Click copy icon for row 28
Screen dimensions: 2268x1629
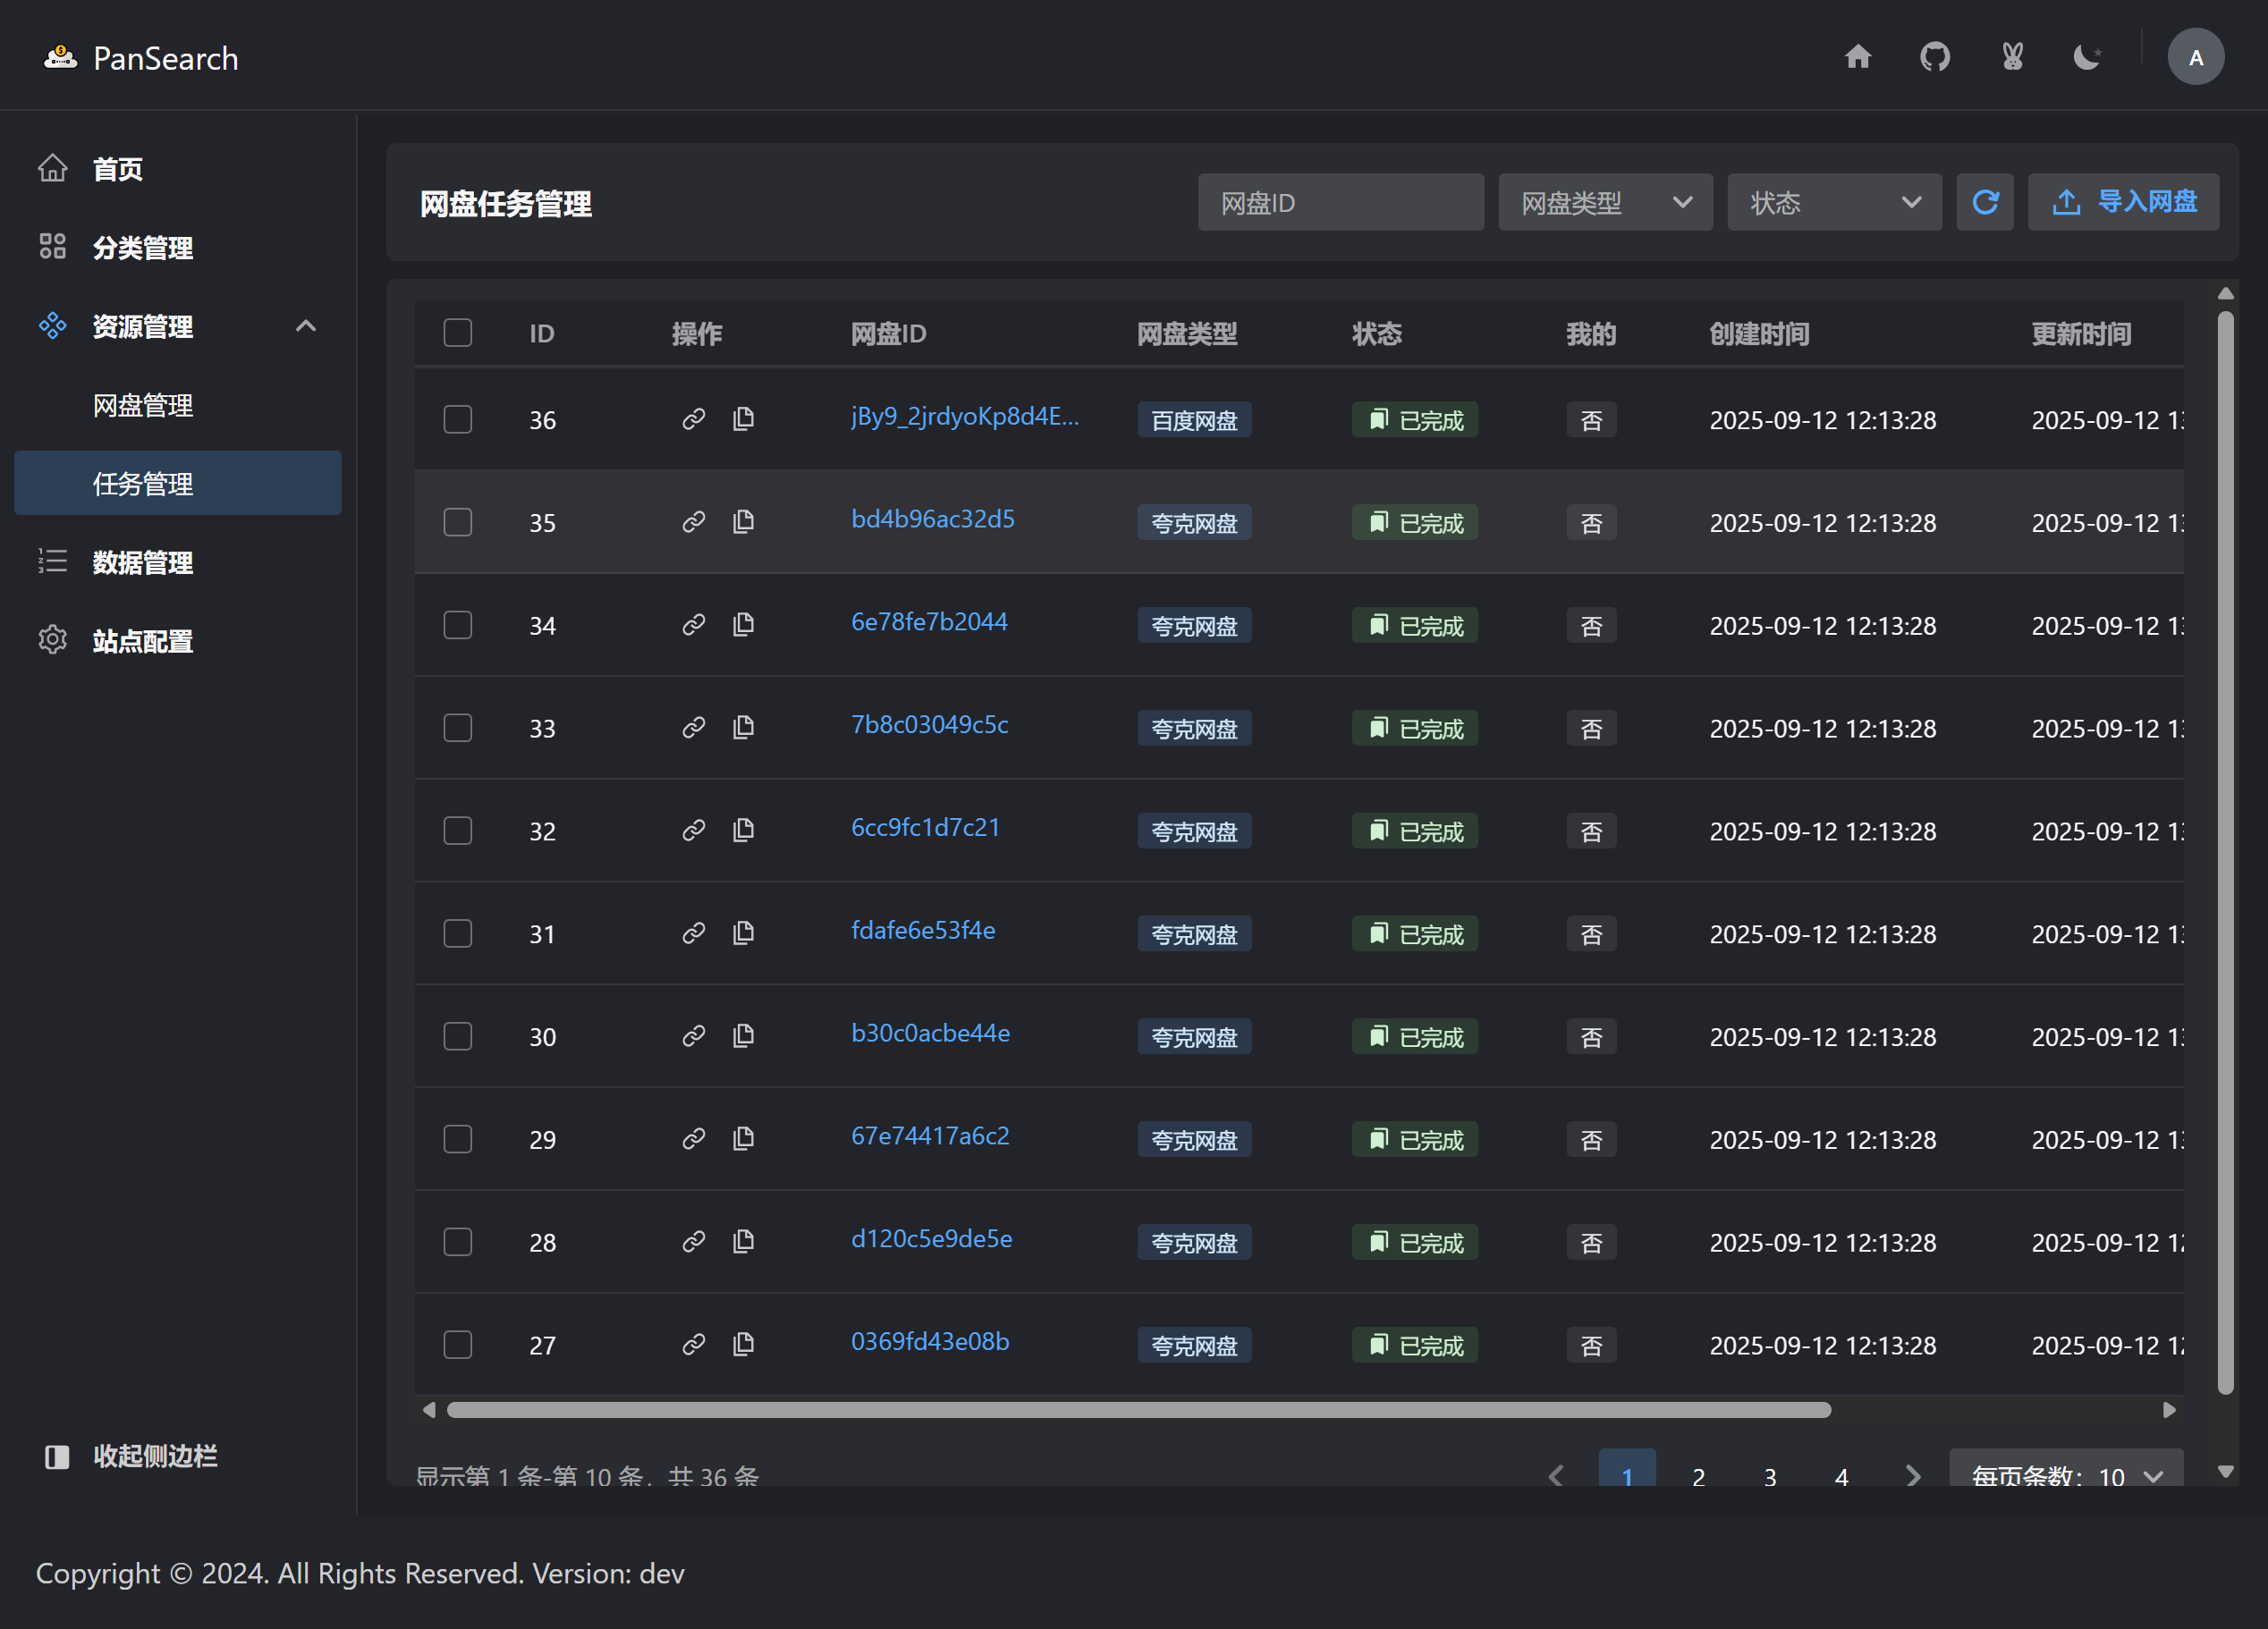pos(743,1241)
